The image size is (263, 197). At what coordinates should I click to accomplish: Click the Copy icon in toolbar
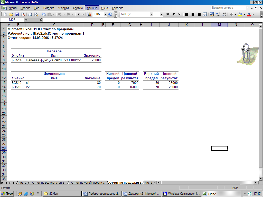tap(44, 14)
